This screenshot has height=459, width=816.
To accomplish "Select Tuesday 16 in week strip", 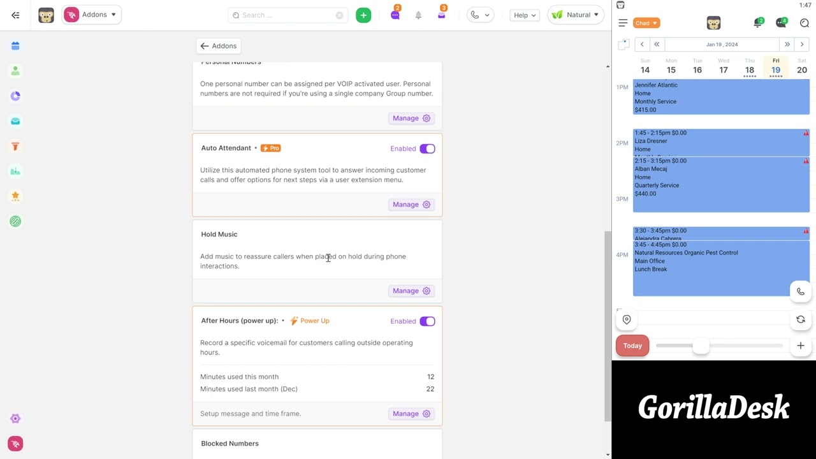I will [x=697, y=67].
